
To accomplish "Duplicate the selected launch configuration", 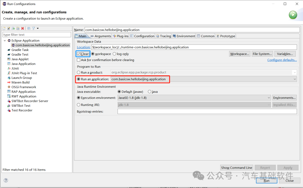I will coord(18,28).
